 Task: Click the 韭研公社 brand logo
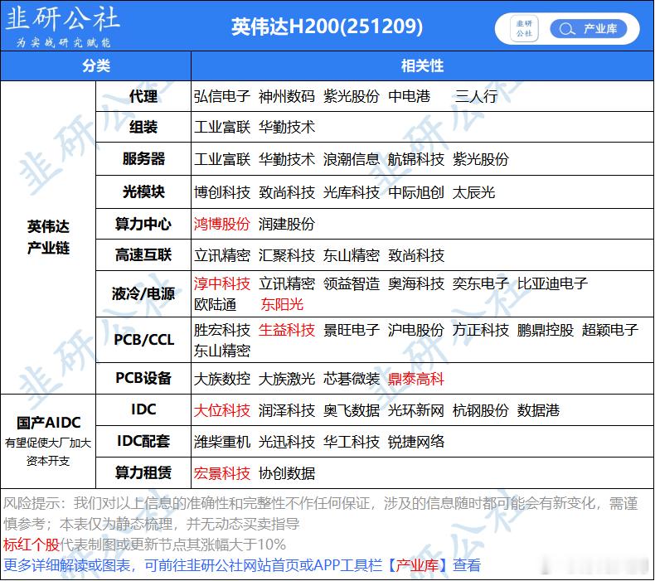point(63,26)
